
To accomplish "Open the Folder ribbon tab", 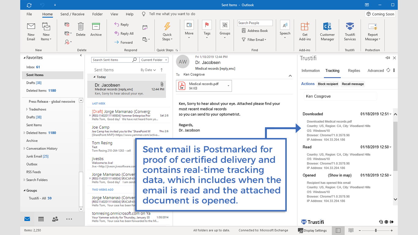I will (98, 14).
